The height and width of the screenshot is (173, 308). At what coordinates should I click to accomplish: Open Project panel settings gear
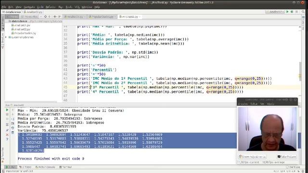point(55,17)
